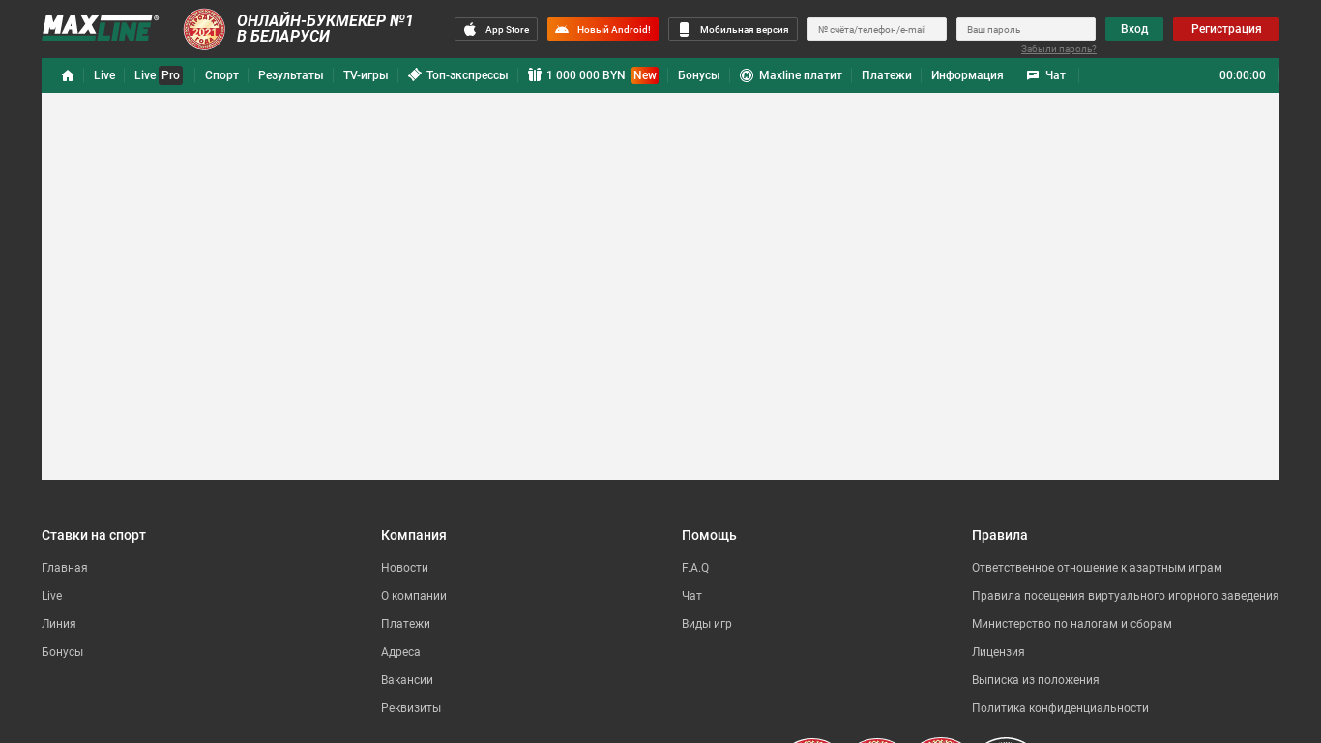Open Мобильная версия button
Viewport: 1321px width, 743px height.
733,29
